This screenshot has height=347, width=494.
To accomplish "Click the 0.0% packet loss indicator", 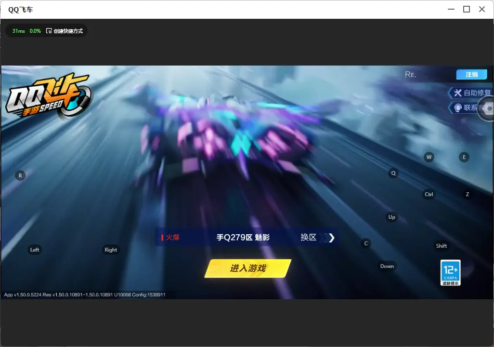I will coord(35,31).
